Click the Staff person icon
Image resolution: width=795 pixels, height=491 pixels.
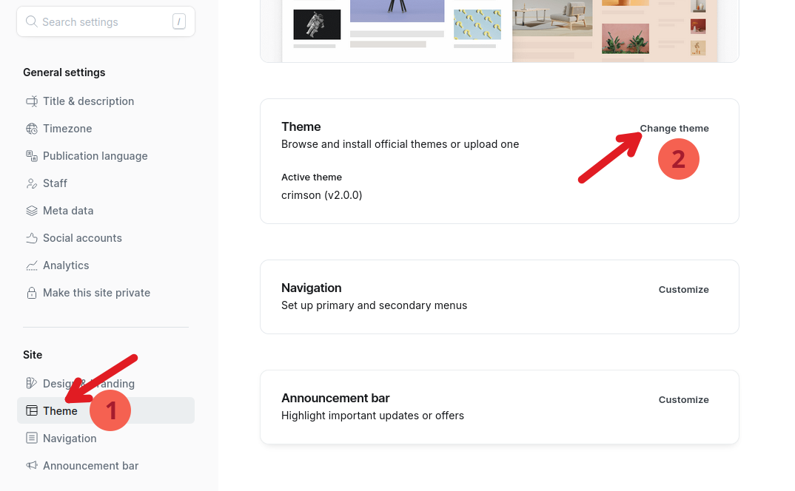coord(32,183)
